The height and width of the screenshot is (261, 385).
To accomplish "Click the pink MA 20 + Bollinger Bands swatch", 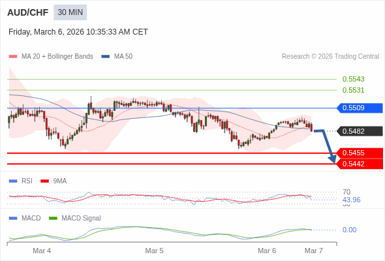I will [13, 57].
